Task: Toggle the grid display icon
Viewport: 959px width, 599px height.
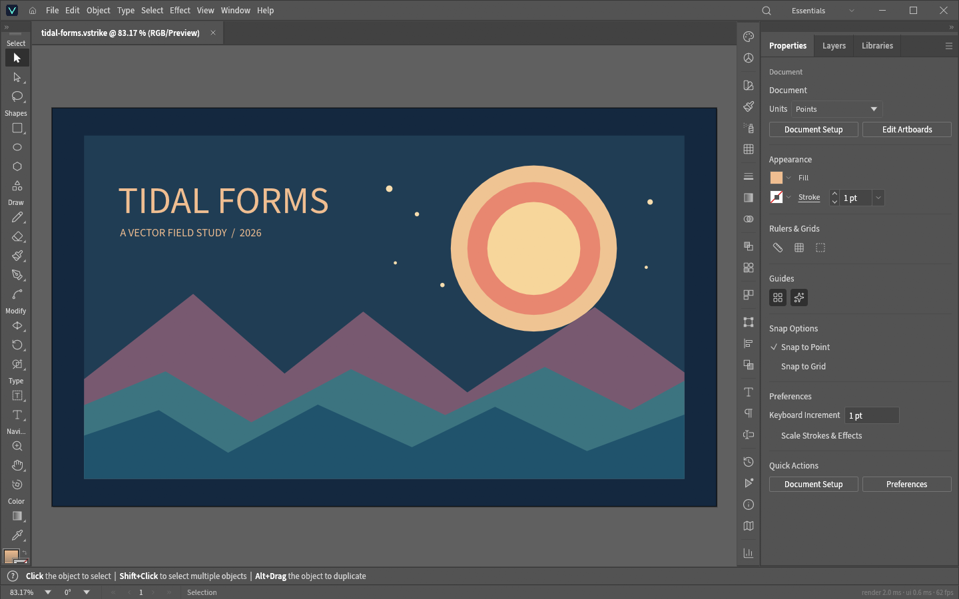Action: (799, 248)
